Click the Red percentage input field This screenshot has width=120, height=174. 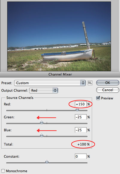81,104
